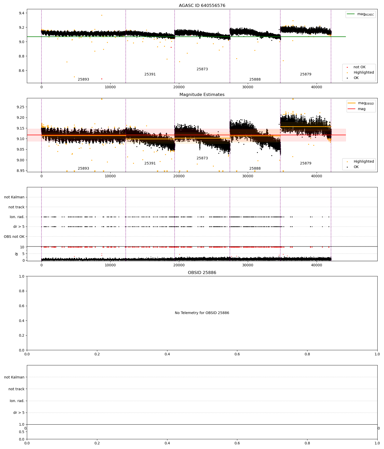Select the mag AGASC legend entry

coord(361,14)
